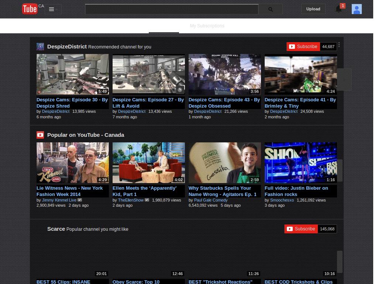Image resolution: width=378 pixels, height=284 pixels.
Task: Open Popular on YouTube - Canada heading
Action: (86, 135)
